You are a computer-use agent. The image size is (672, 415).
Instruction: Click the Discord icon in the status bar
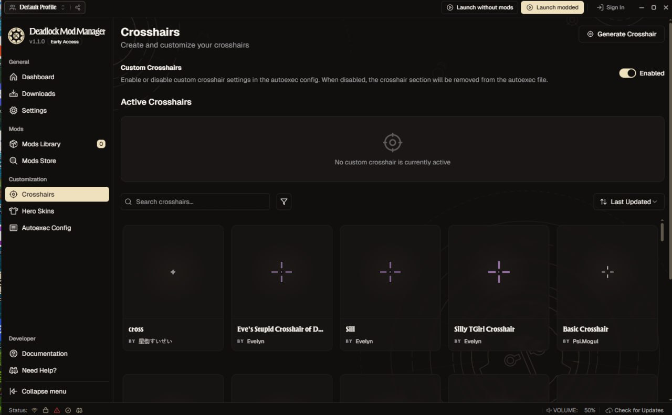[x=79, y=410]
